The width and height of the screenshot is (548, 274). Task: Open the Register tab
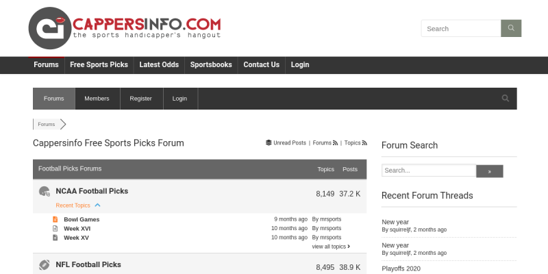[x=141, y=99]
